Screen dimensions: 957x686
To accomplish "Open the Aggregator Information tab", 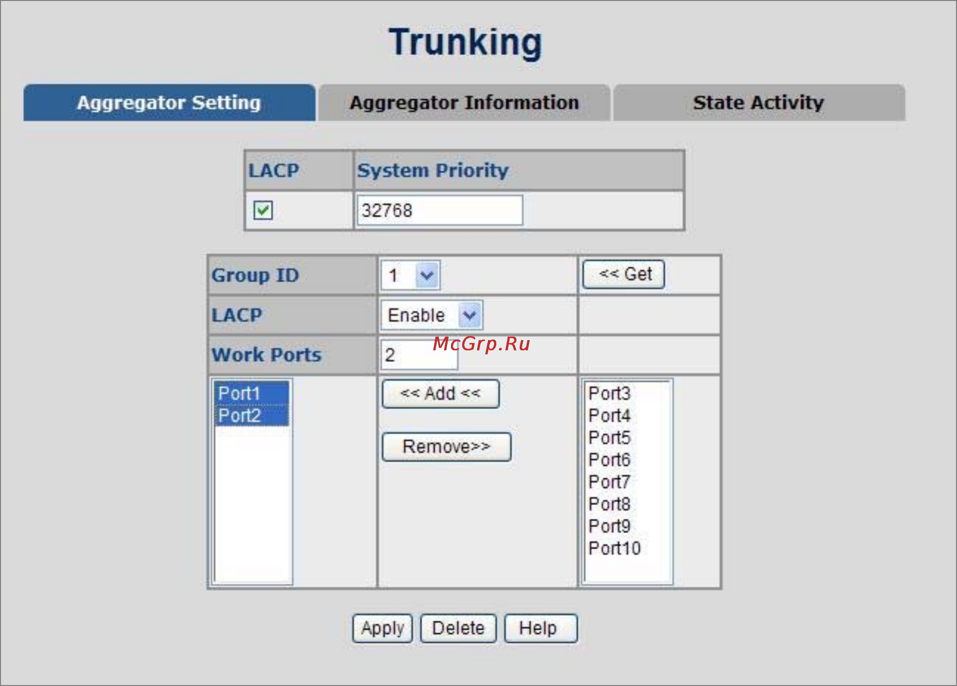I will click(x=464, y=103).
